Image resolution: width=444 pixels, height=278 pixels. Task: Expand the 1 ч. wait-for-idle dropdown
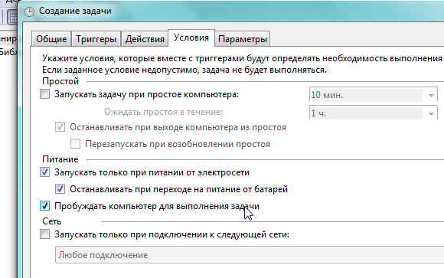tap(374, 113)
